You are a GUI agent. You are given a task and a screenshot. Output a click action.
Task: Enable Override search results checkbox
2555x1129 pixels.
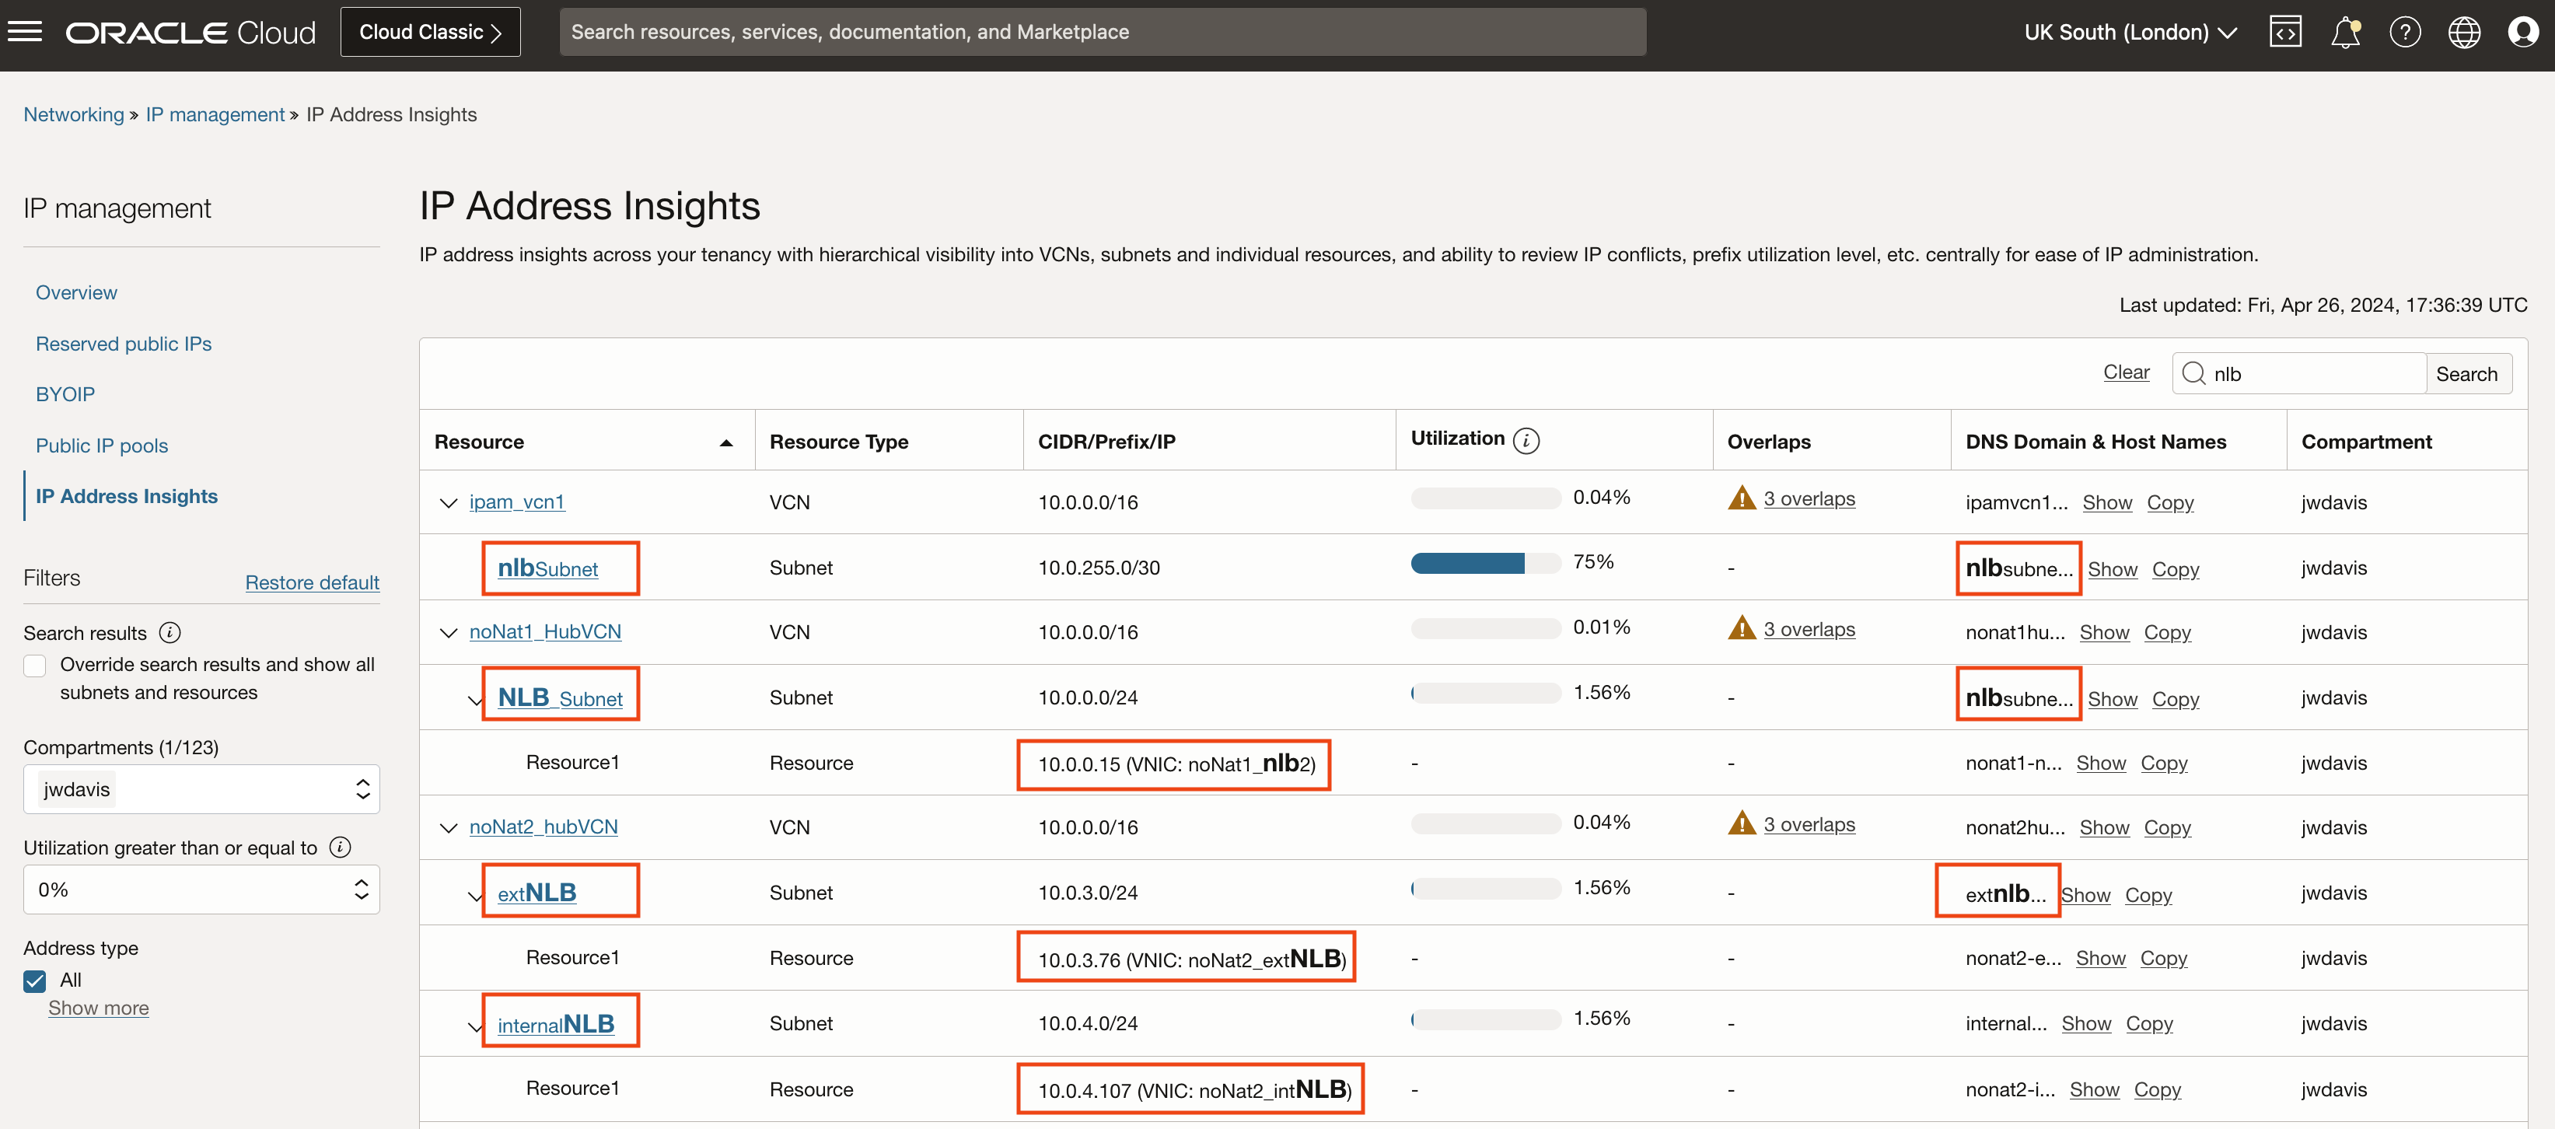(x=35, y=666)
